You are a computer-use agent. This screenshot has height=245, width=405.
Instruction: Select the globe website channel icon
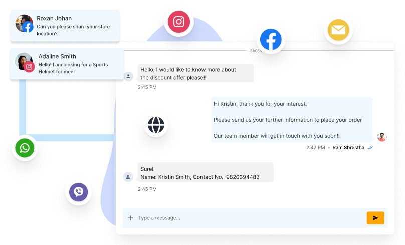coord(156,125)
